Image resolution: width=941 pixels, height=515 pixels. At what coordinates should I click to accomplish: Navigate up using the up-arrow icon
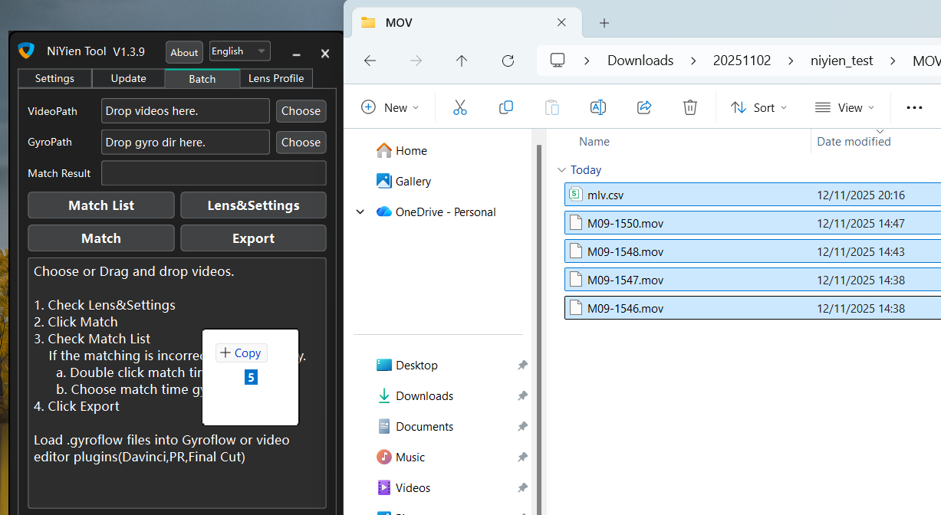click(462, 61)
